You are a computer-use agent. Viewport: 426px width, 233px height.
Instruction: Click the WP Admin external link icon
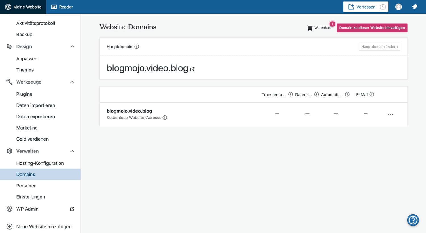click(72, 209)
